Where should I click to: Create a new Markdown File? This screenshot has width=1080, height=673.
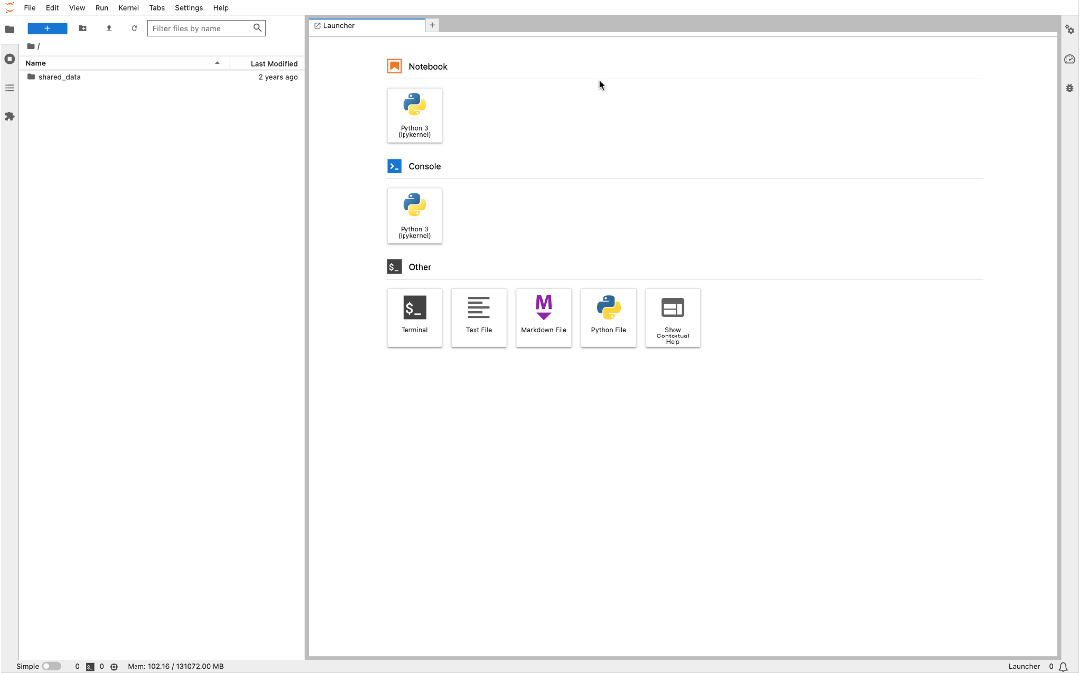tap(543, 318)
